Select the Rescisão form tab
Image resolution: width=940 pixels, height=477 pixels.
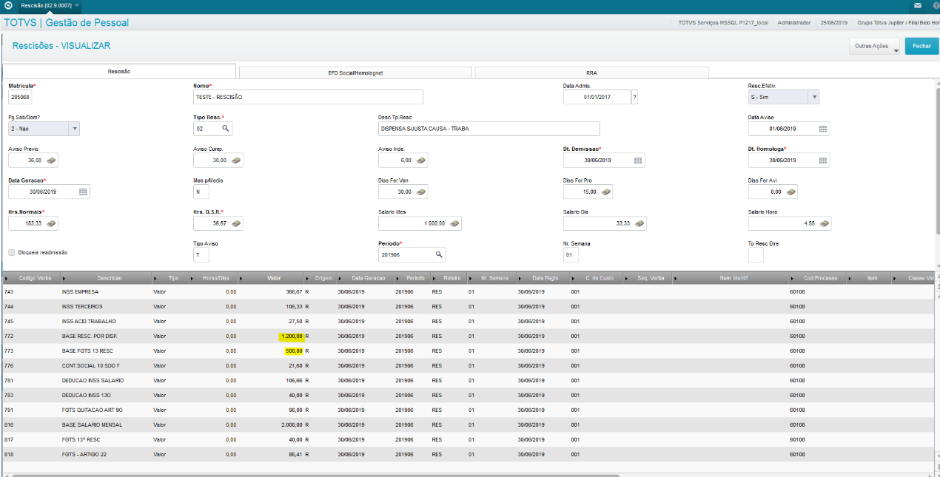coord(118,72)
